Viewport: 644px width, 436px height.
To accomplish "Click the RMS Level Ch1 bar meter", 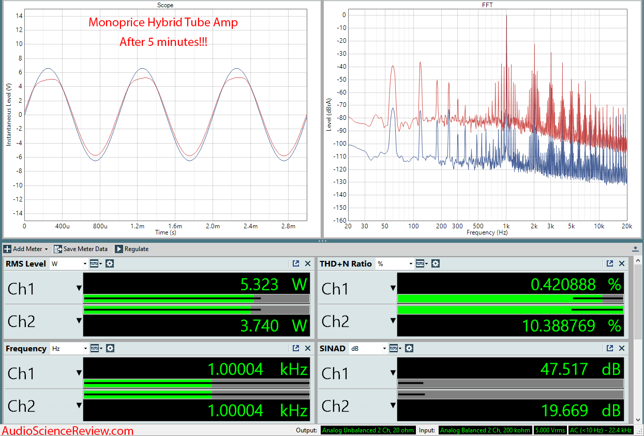I will (197, 298).
